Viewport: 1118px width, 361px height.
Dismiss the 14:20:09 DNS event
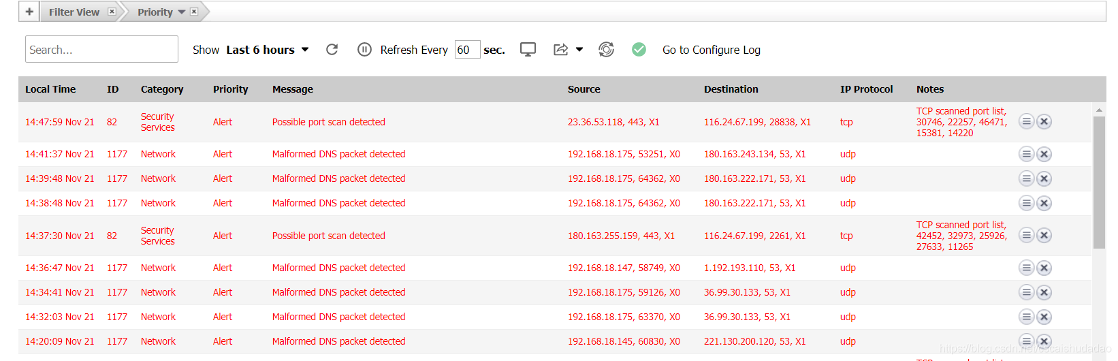pos(1044,341)
